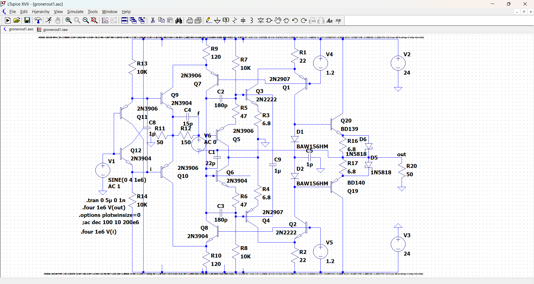
Task: Select the Drag closed-hand tool
Action: (x=286, y=20)
